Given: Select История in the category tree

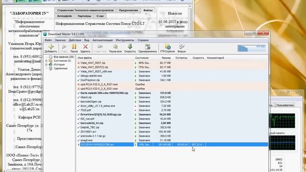Looking at the screenshot, I should pos(59,64).
